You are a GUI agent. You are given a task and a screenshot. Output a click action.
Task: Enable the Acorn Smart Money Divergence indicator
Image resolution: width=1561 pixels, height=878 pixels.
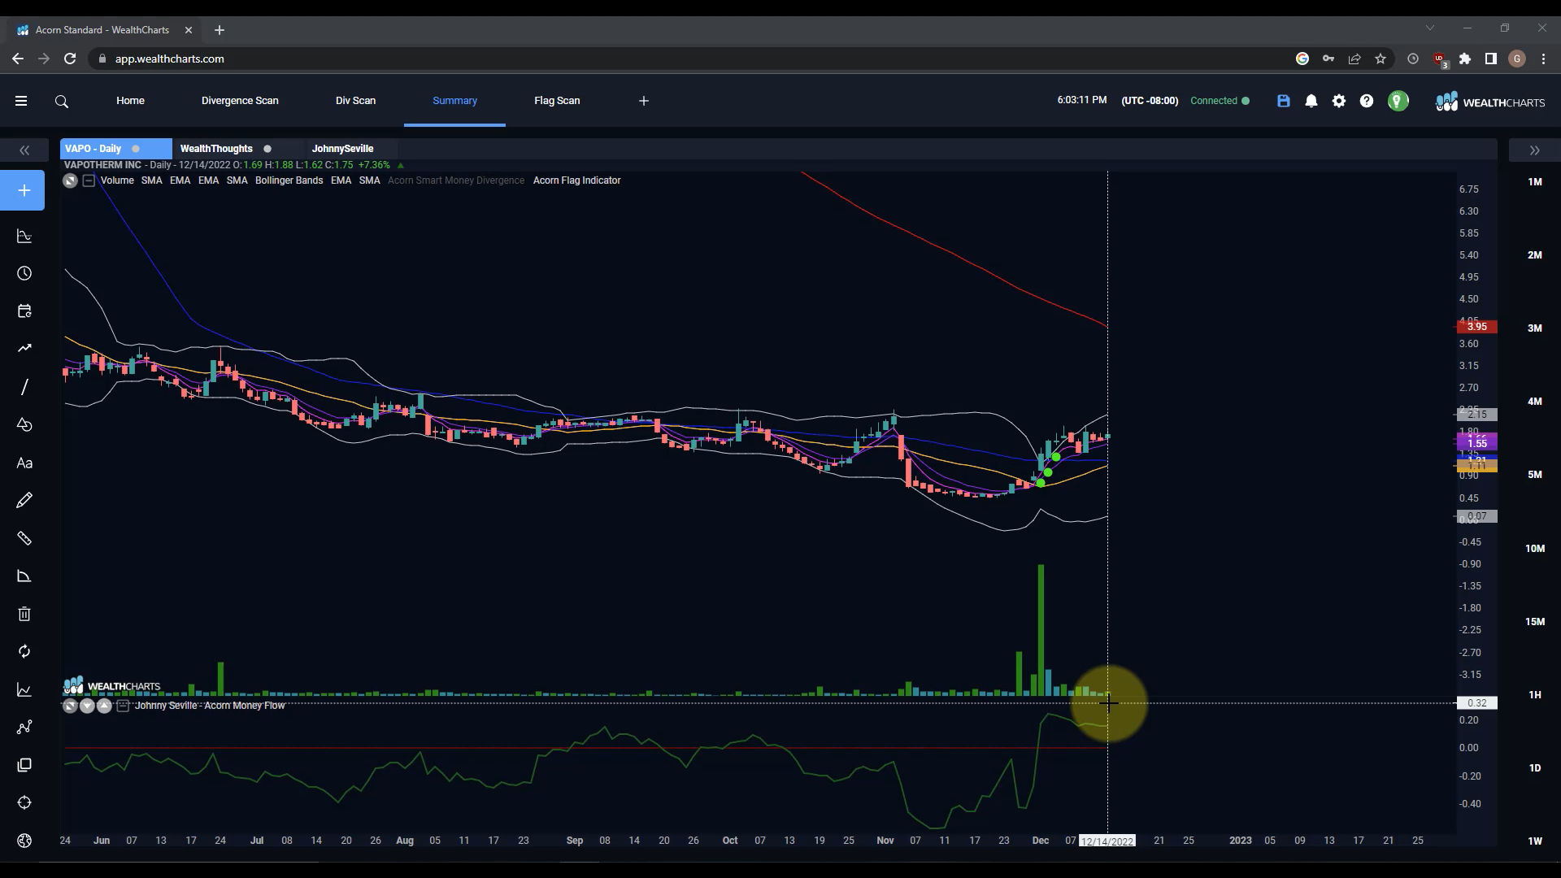click(x=456, y=180)
